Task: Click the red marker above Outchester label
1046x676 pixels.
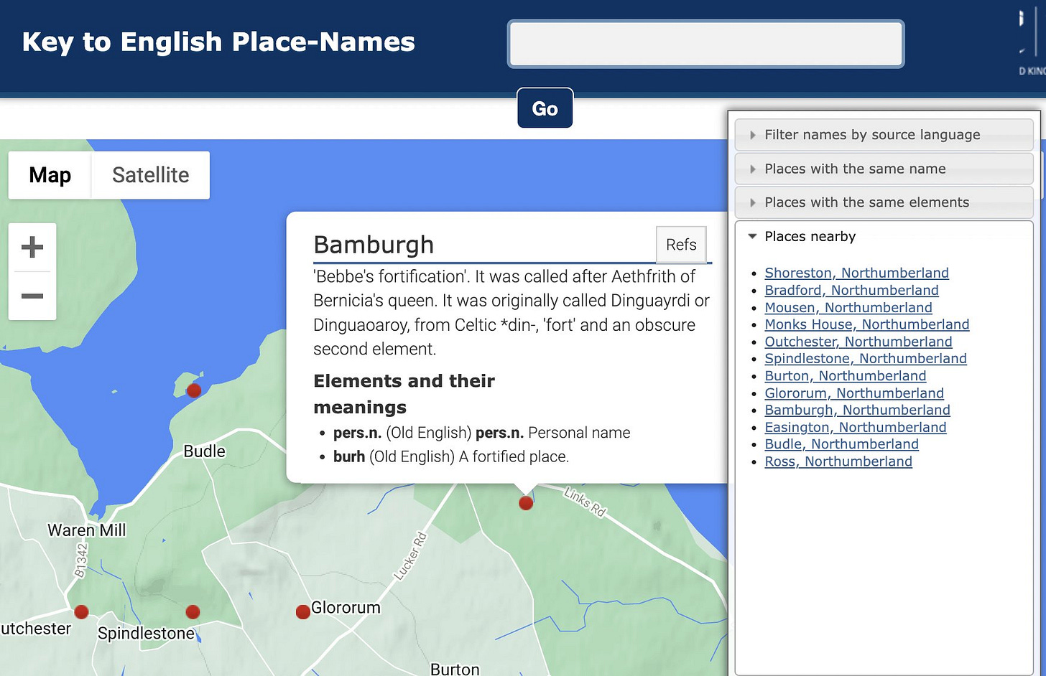Action: (x=81, y=612)
